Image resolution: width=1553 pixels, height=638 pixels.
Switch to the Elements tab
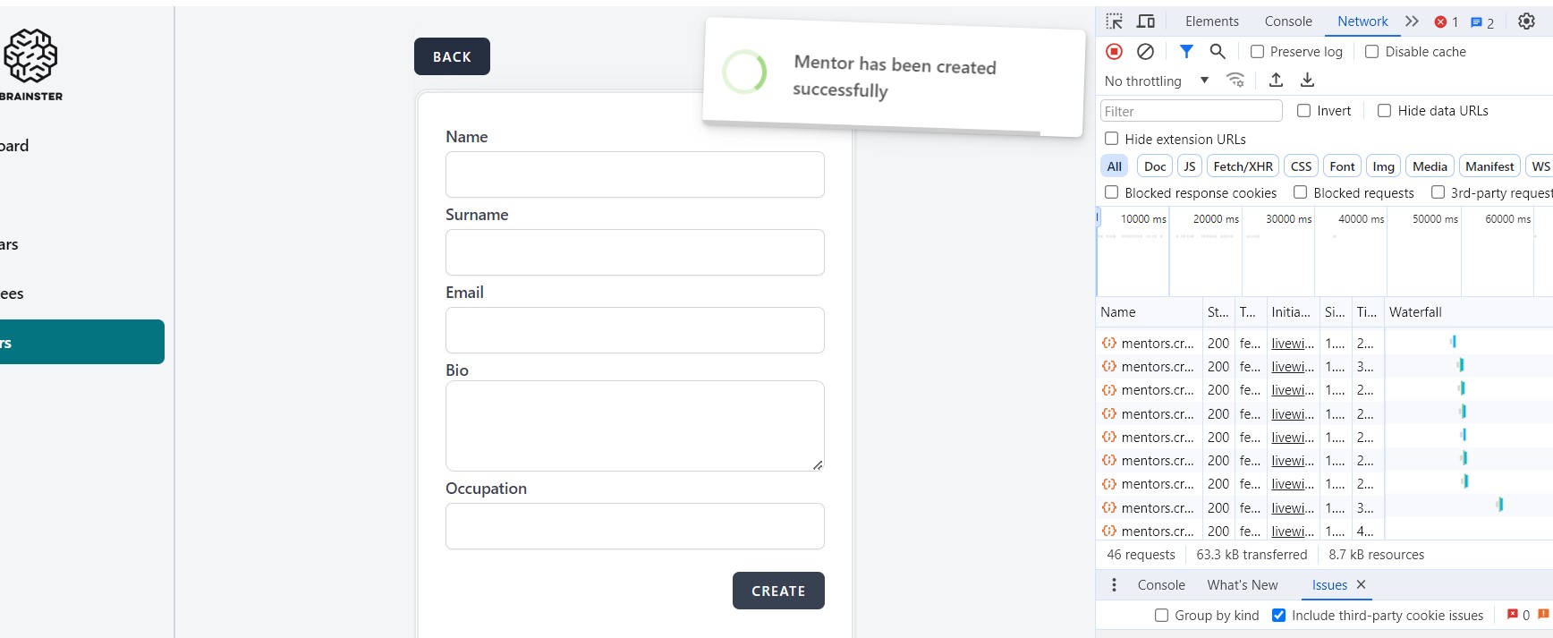pyautogui.click(x=1212, y=21)
